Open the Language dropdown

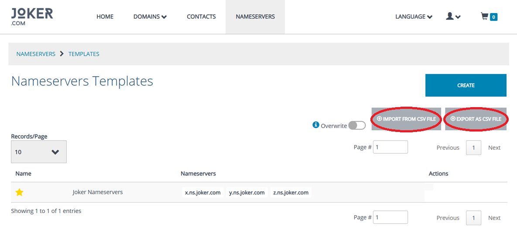(414, 17)
